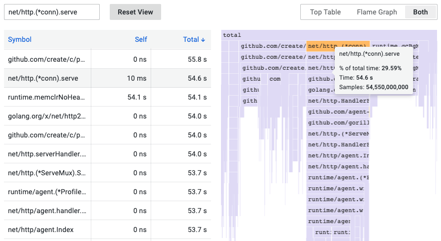The image size is (441, 241).
Task: Click the total root flame graph bar
Action: [329, 35]
